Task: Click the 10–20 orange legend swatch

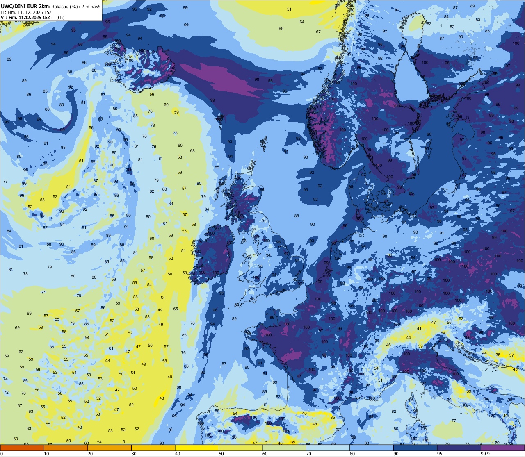Action: pyautogui.click(x=66, y=448)
